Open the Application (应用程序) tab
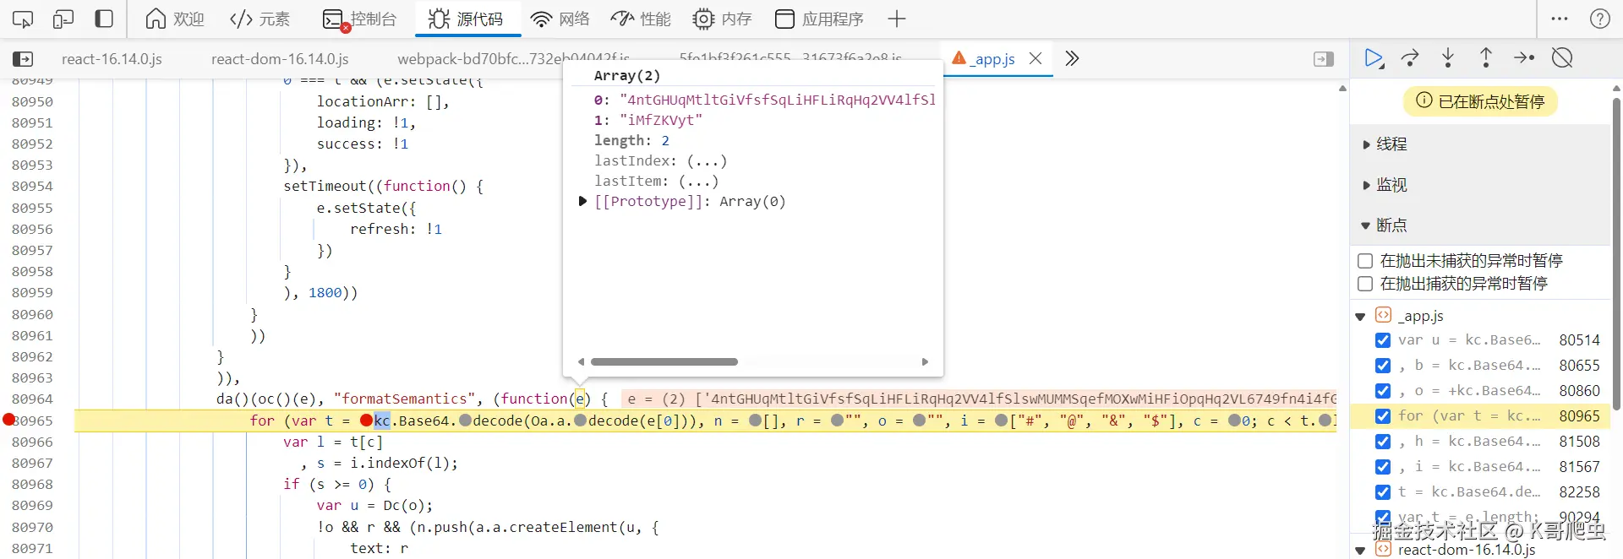The width and height of the screenshot is (1623, 559). click(819, 19)
